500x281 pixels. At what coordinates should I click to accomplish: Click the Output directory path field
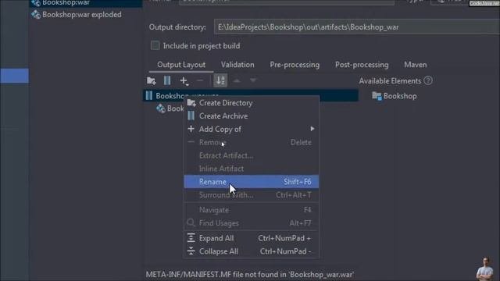[357, 27]
